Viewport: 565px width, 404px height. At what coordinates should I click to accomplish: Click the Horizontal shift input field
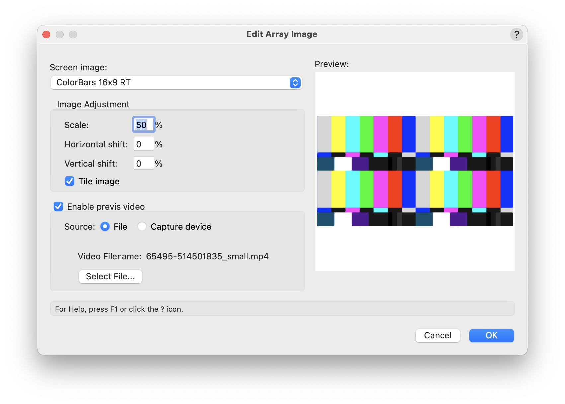(x=143, y=144)
